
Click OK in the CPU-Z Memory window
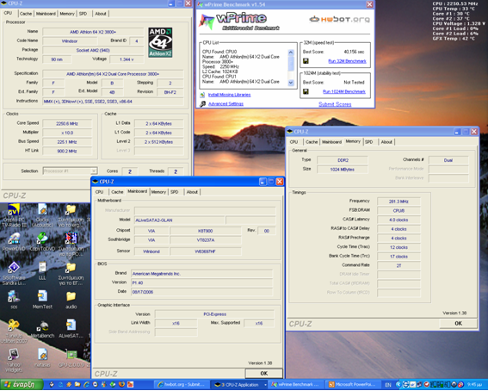click(458, 324)
